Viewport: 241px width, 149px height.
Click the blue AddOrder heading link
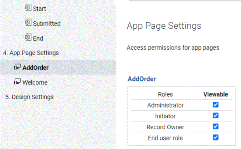pos(142,79)
